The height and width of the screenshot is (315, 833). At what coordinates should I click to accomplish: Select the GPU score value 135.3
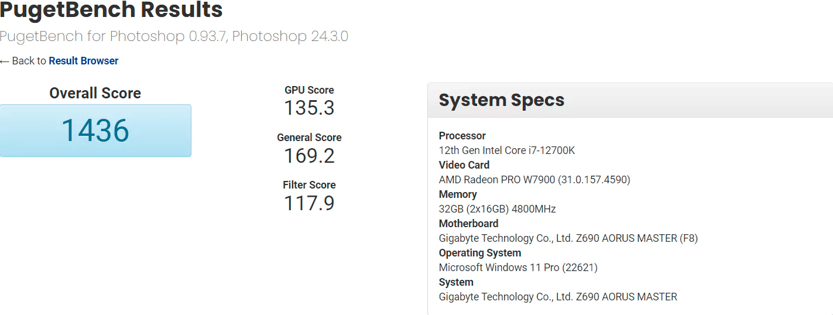pyautogui.click(x=309, y=108)
